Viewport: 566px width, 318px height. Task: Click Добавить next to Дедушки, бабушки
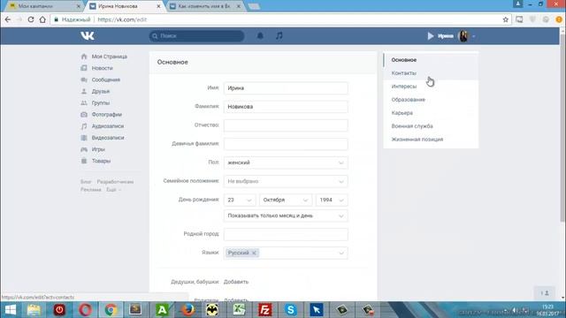coord(236,282)
